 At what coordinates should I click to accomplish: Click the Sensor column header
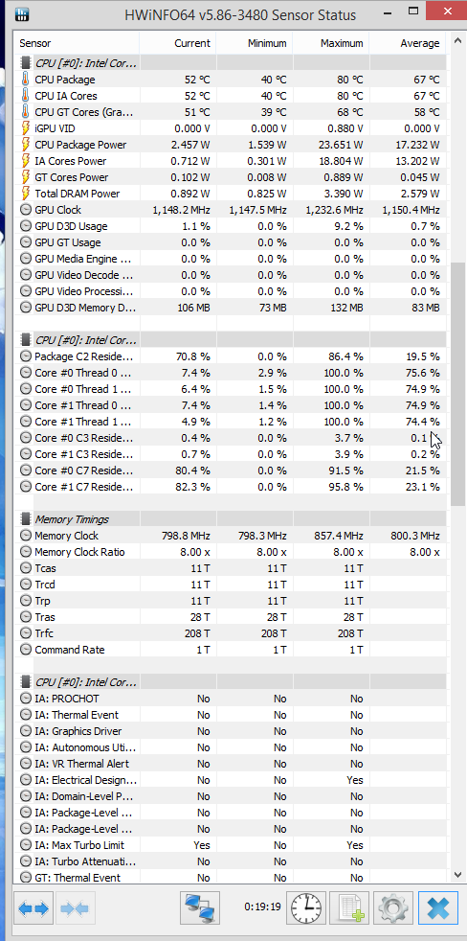tap(78, 43)
